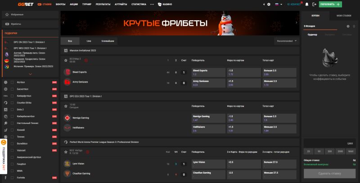Select Больше 27.5 rounds total
The image size is (360, 183).
click(279, 164)
